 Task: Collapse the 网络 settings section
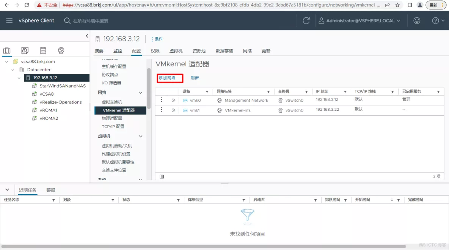click(141, 93)
